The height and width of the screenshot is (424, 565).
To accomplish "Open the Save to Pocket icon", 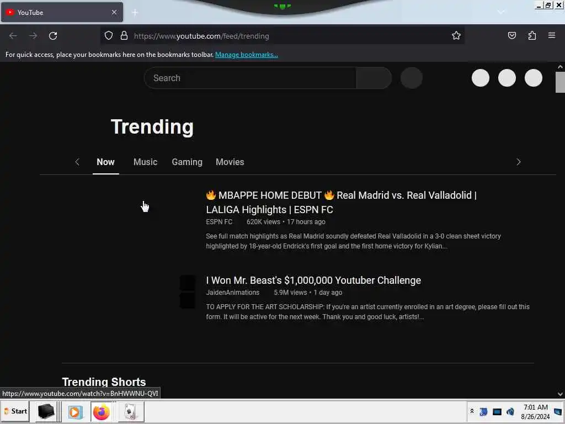I will tap(511, 36).
